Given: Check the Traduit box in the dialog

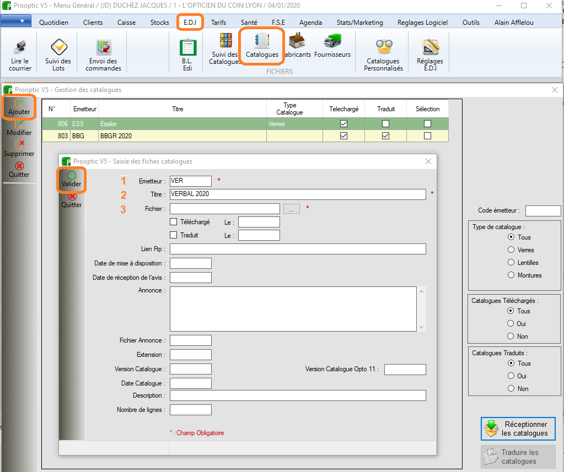Looking at the screenshot, I should pos(173,235).
